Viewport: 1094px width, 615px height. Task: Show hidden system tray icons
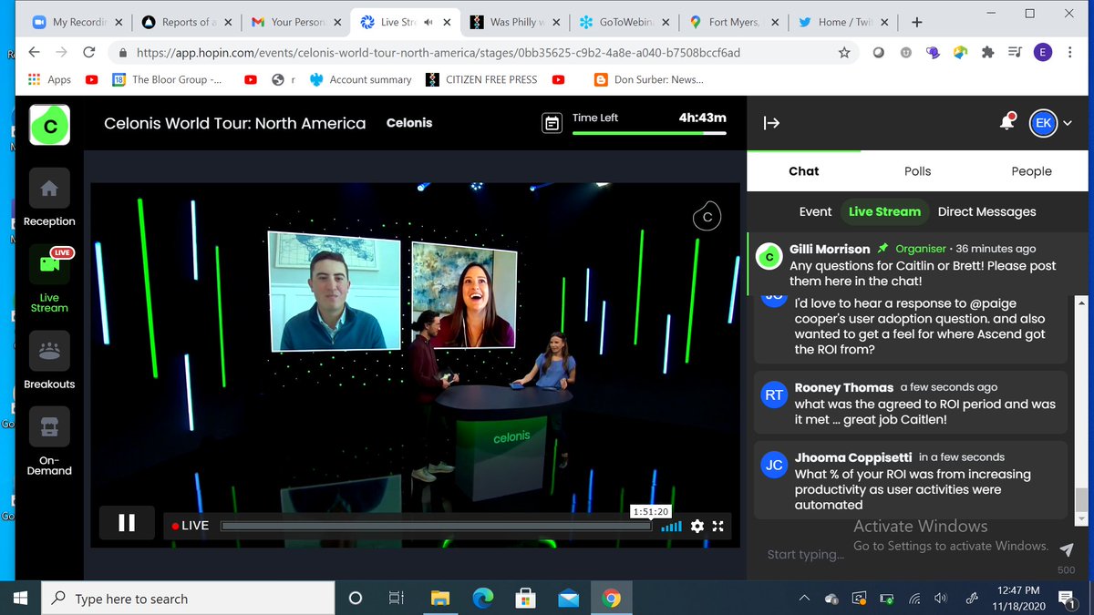[804, 599]
